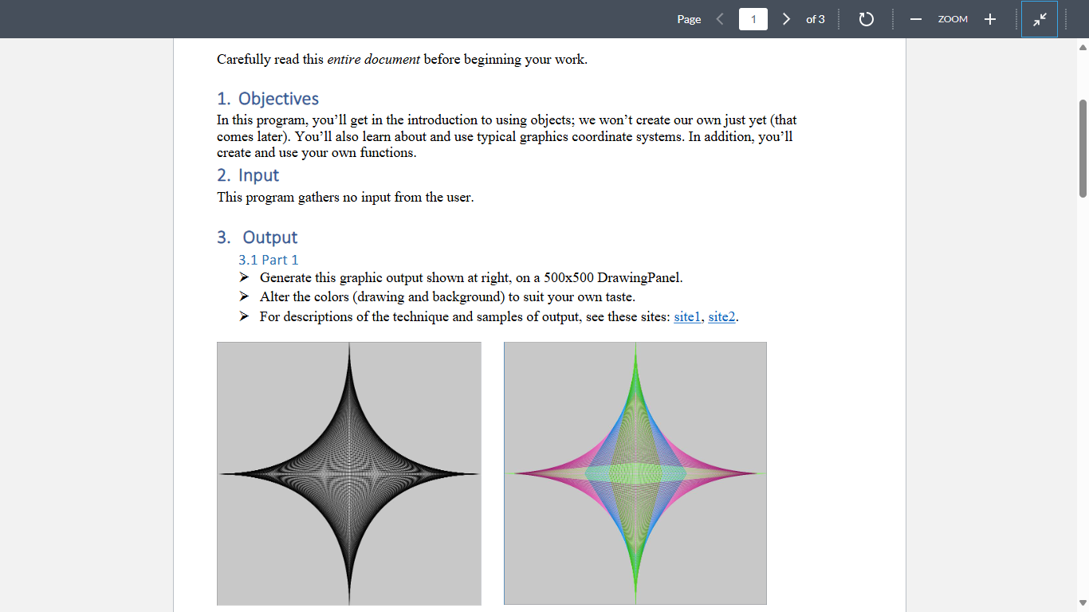Click the 'of 3' page count text
1089x612 pixels.
[x=816, y=19]
